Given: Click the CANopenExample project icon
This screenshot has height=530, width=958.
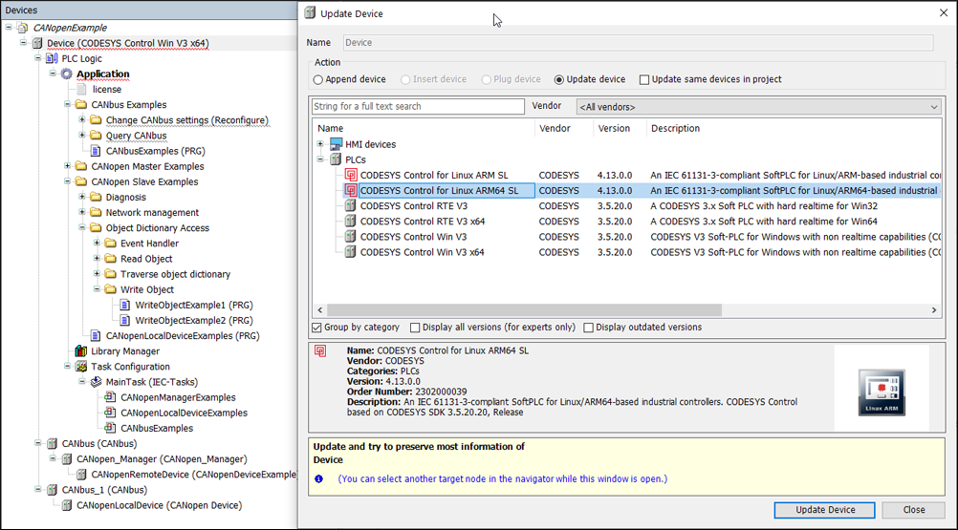Looking at the screenshot, I should (23, 28).
